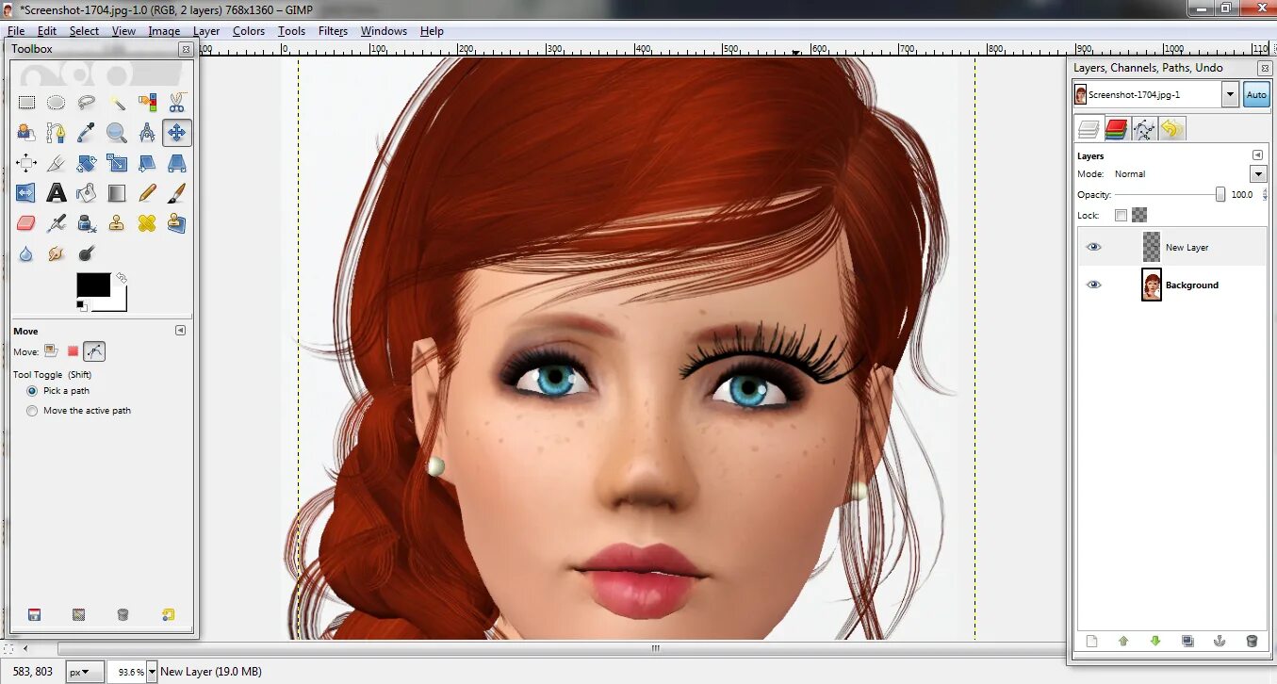
Task: Select the Rectangle Select tool
Action: [26, 103]
